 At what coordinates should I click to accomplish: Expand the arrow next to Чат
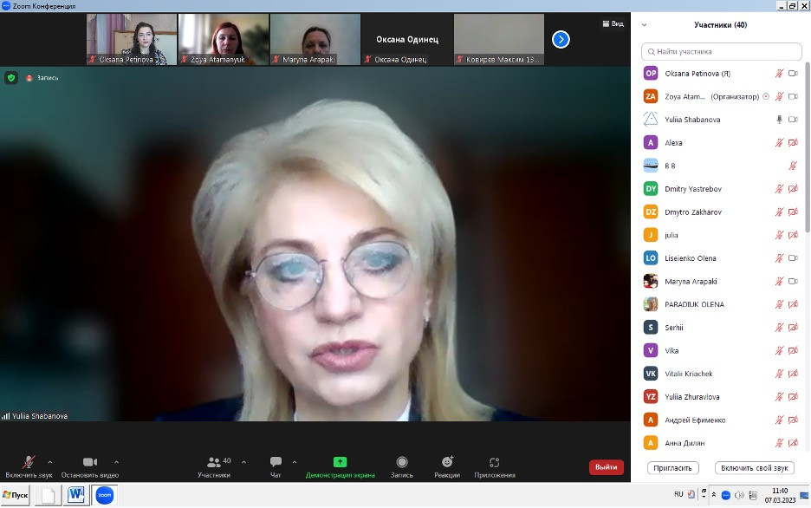(295, 462)
